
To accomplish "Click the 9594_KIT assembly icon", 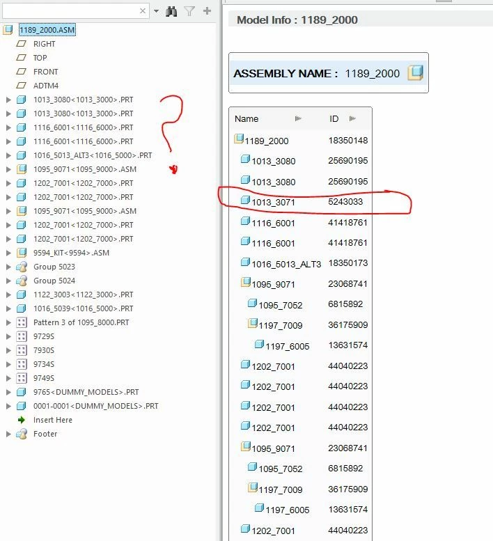I will pos(22,253).
